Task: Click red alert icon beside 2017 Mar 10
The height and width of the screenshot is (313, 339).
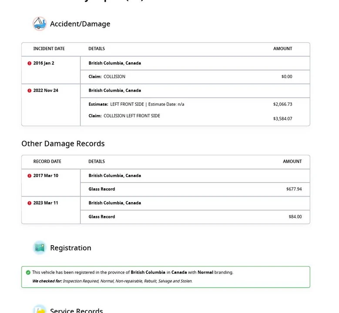Action: (30, 176)
